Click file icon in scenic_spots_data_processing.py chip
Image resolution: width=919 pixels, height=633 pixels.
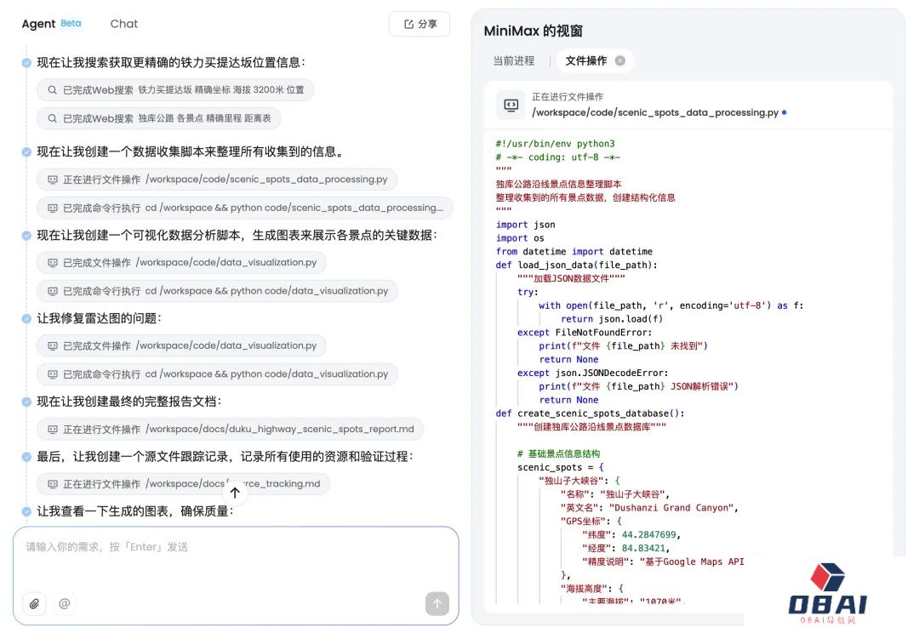52,180
